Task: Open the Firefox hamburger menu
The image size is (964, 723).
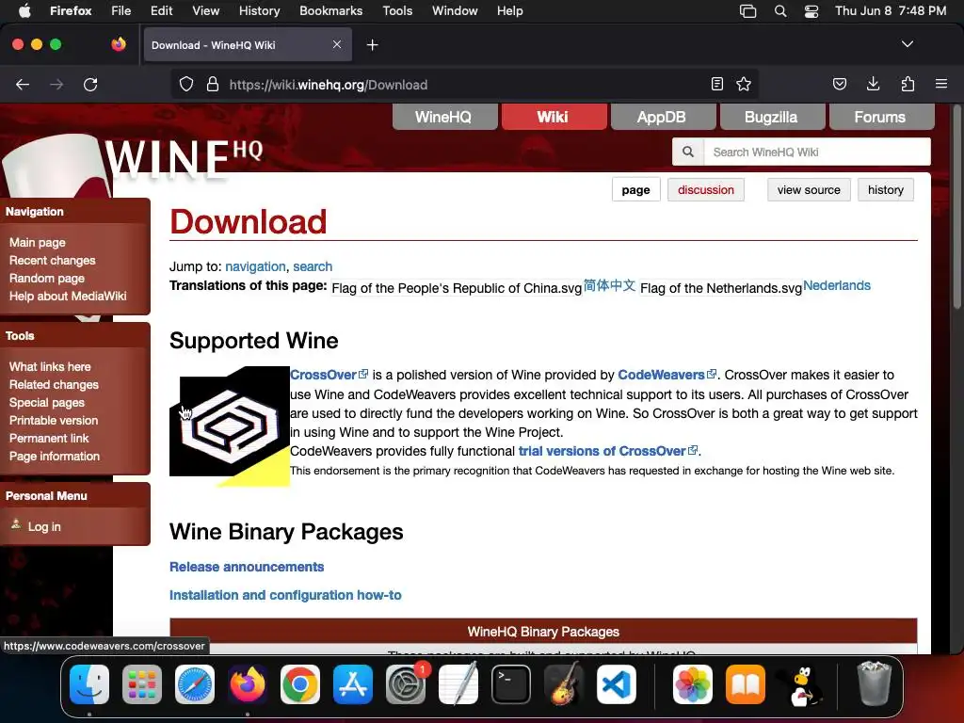Action: 941,84
